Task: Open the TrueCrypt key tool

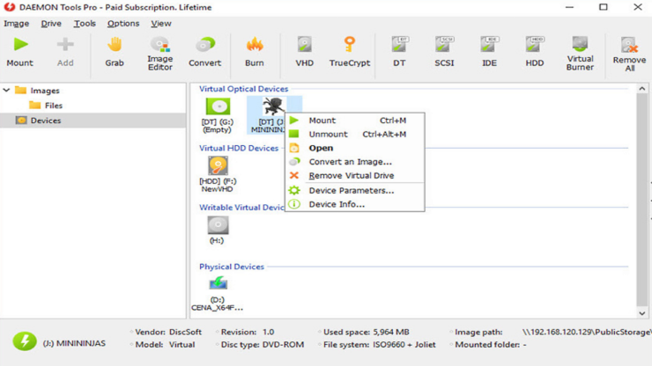Action: tap(349, 52)
